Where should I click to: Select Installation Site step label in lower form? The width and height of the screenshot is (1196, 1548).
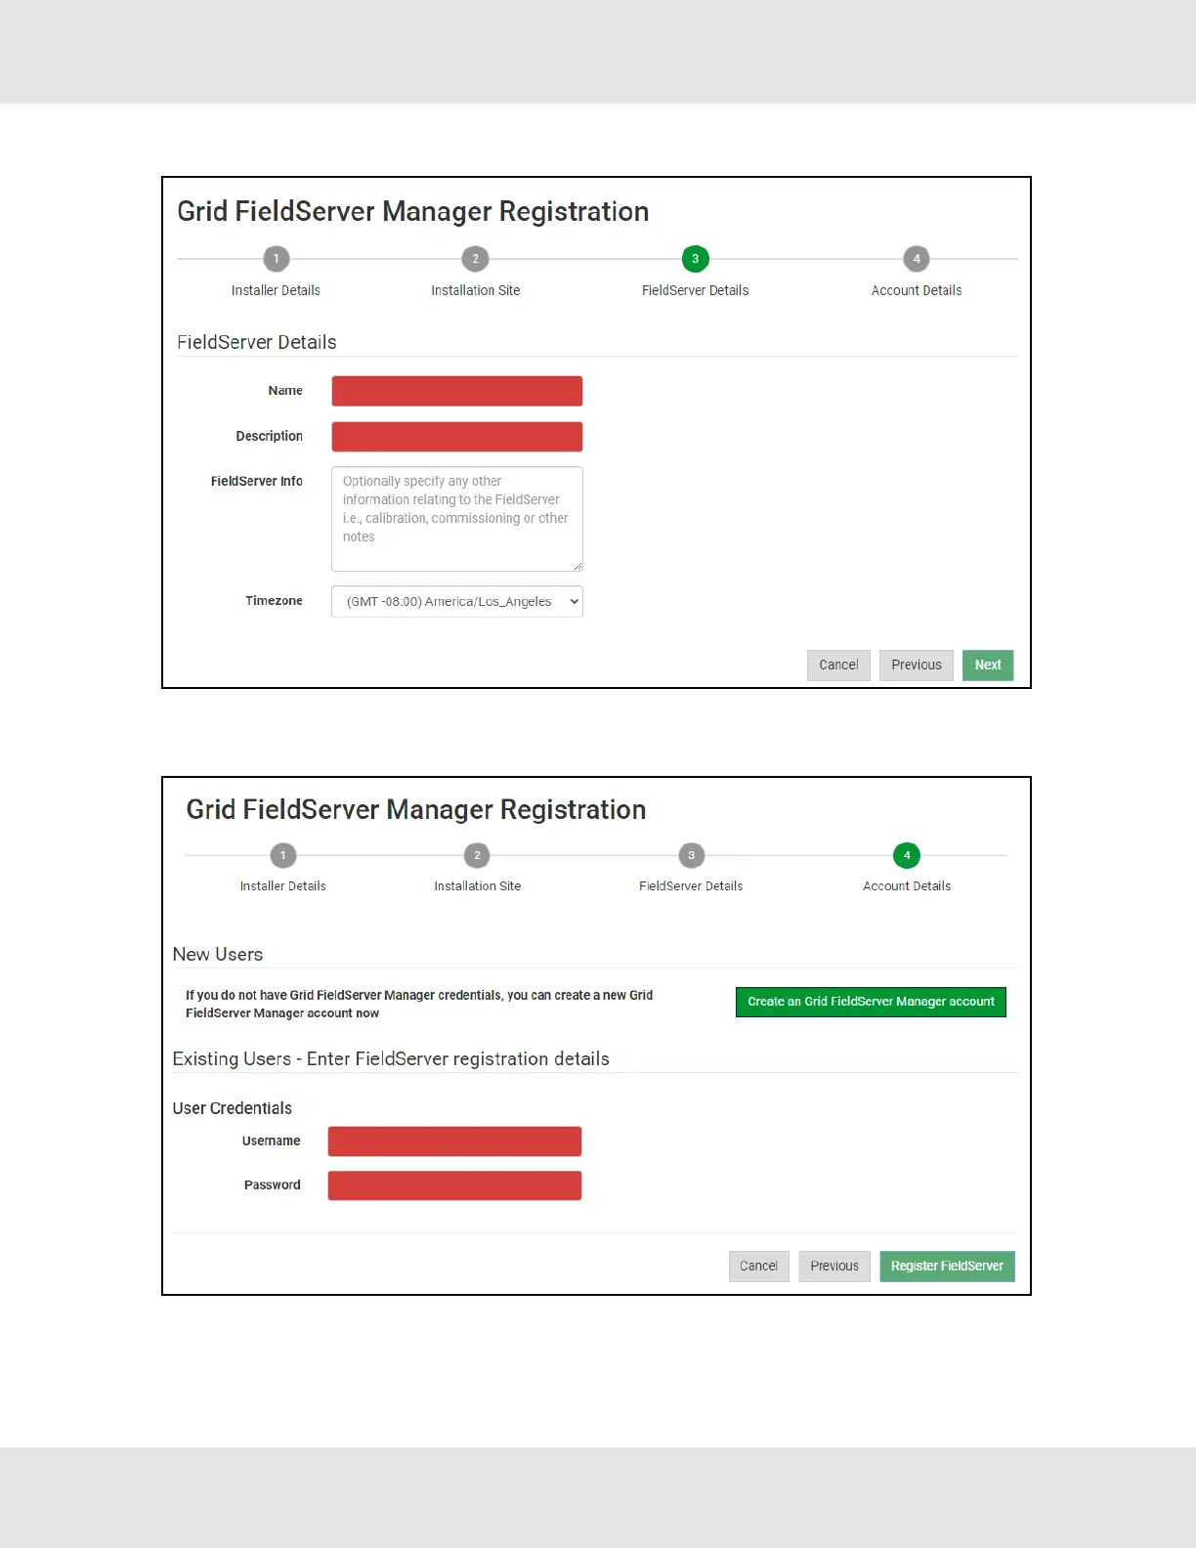tap(477, 886)
